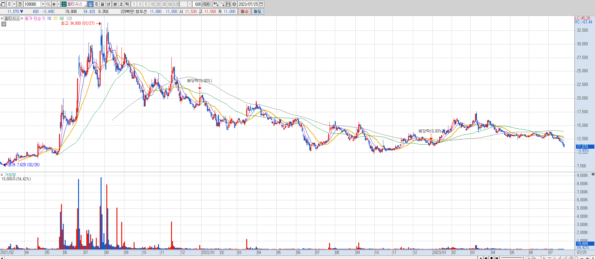Select the 년 yearly chart period
The image size is (595, 259).
[109, 4]
